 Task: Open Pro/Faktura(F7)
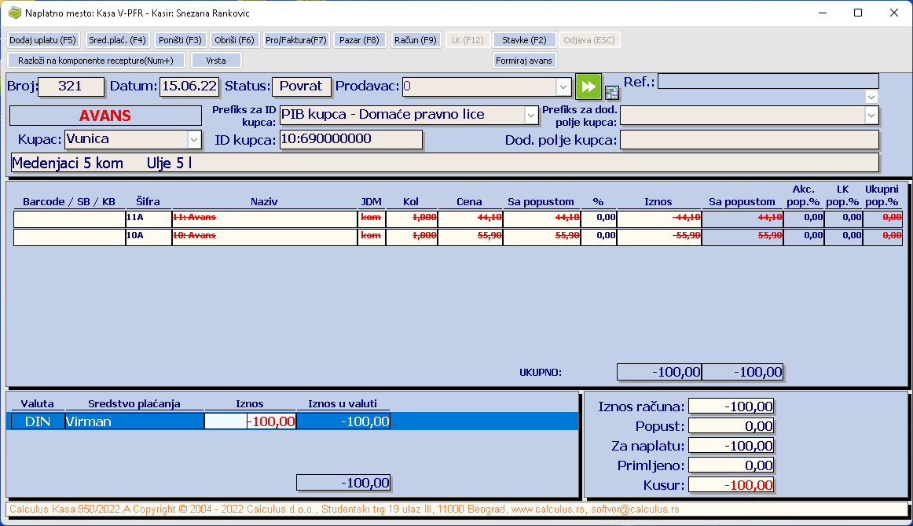pyautogui.click(x=295, y=40)
